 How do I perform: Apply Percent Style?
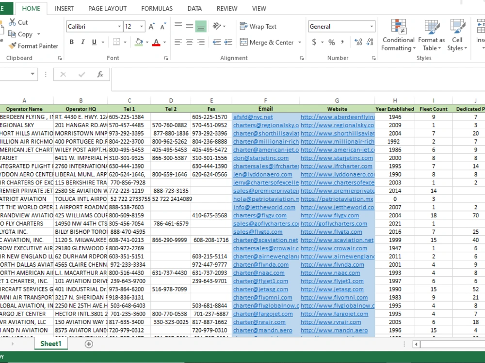332,42
